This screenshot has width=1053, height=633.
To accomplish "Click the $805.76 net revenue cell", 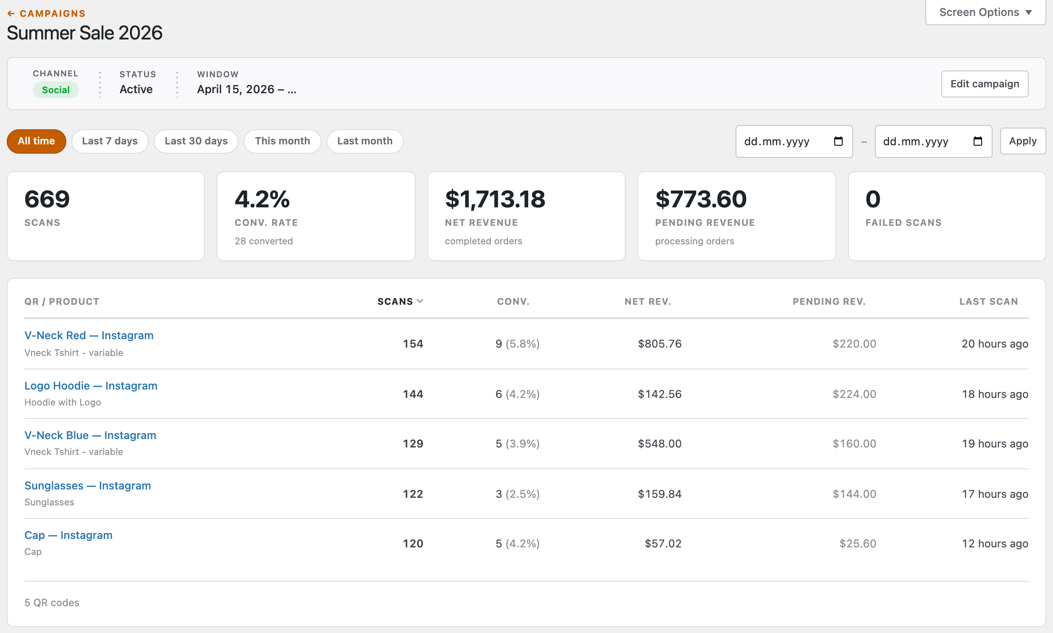I will [x=660, y=344].
